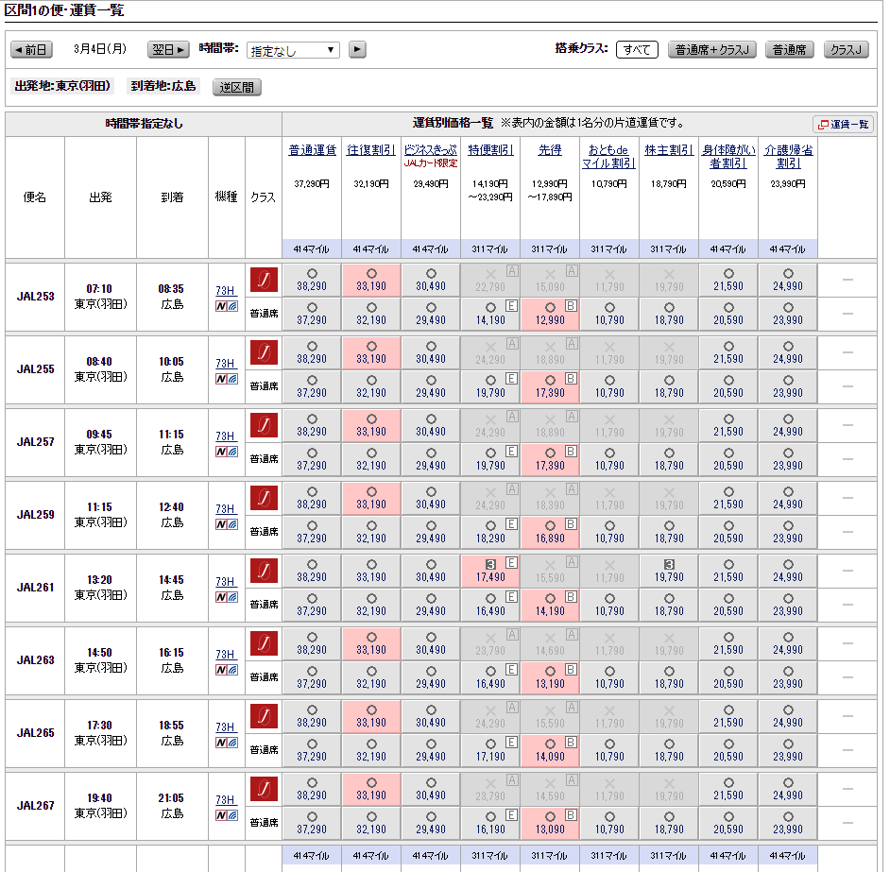
Task: Select JAL253 先得 12,990 普通席 fare
Action: click(550, 314)
